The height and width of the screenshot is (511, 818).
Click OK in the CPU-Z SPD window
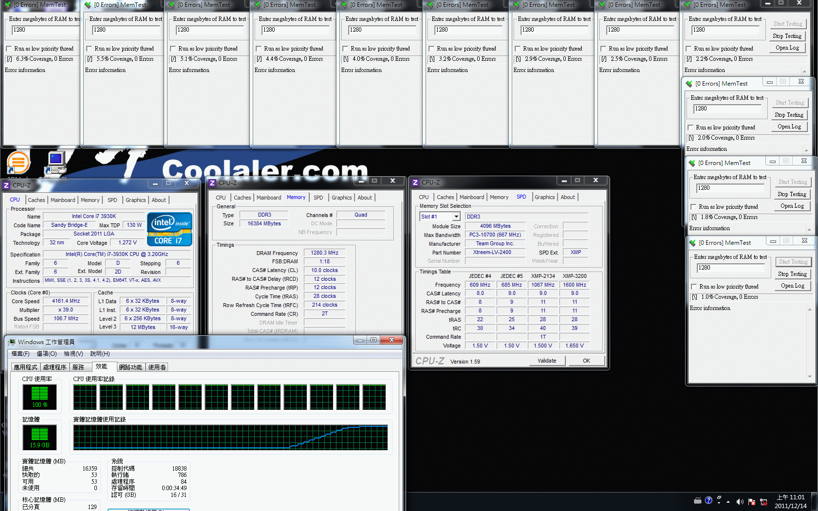(x=586, y=361)
